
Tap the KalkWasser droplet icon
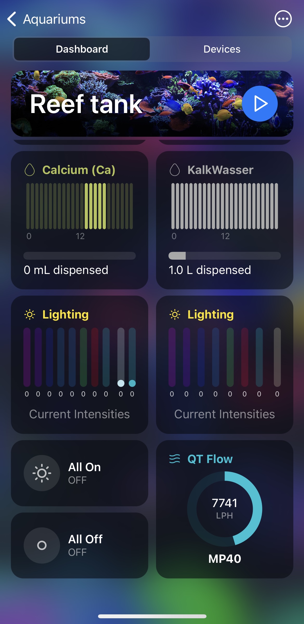(175, 170)
